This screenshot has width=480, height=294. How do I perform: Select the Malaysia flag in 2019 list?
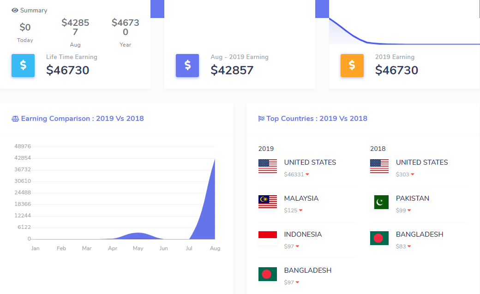268,202
